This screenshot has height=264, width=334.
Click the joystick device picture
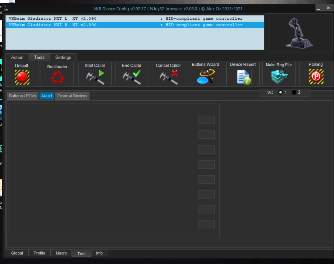[x=299, y=33]
